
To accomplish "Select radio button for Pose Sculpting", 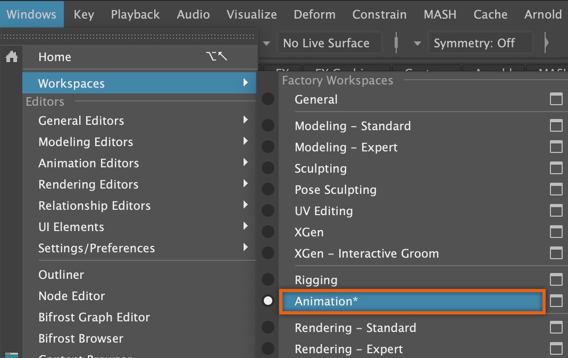I will tap(268, 189).
